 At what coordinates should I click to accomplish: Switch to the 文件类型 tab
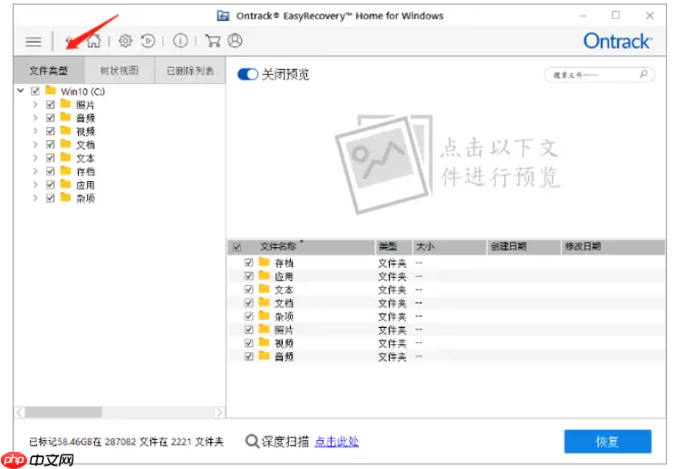49,71
